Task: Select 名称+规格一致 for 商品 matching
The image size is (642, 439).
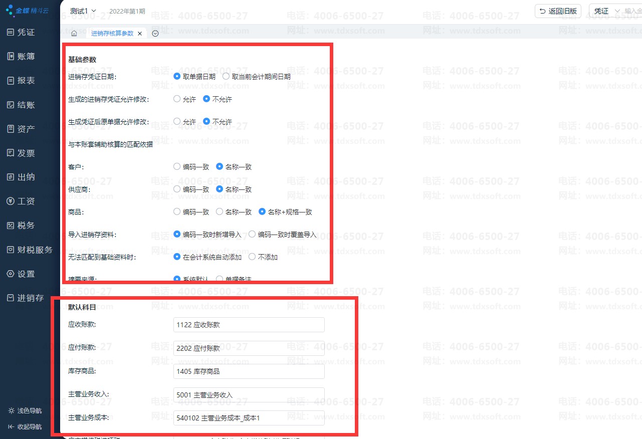Action: pyautogui.click(x=286, y=212)
